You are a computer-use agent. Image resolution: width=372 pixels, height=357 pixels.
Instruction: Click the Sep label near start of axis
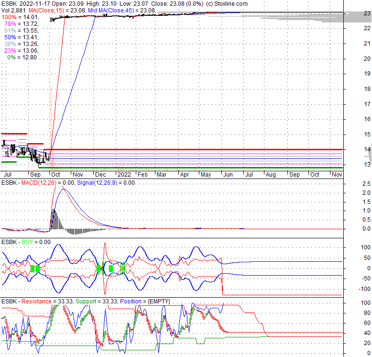[35, 175]
